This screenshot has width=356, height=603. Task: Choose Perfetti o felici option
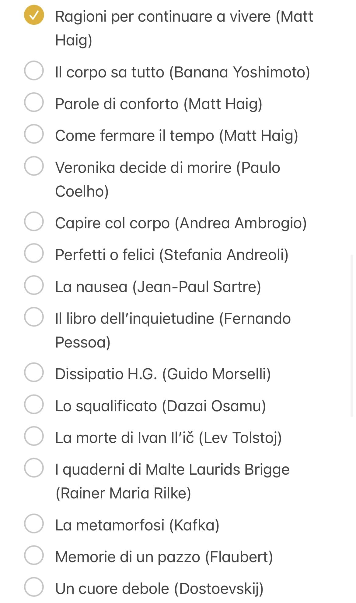(34, 253)
